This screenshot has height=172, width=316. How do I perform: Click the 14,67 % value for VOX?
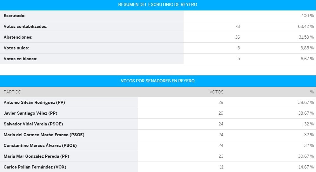point(306,167)
